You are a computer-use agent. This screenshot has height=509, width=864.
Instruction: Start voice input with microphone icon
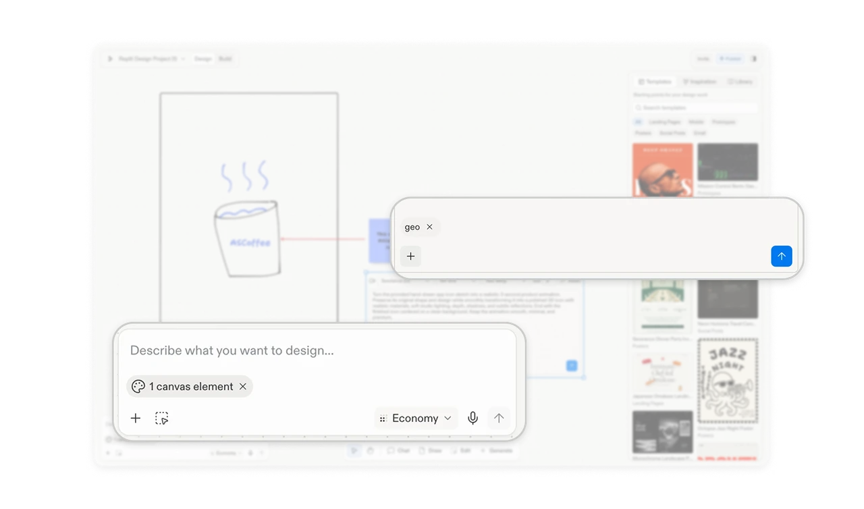pos(473,418)
